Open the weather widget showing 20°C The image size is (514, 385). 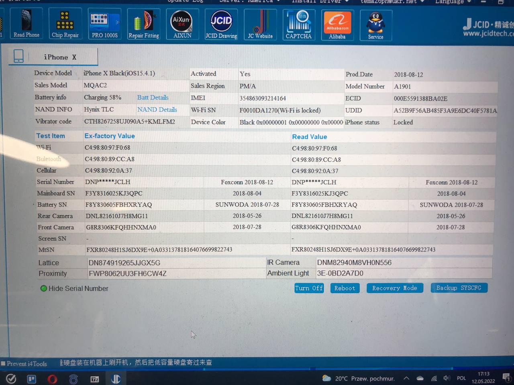[x=358, y=378]
